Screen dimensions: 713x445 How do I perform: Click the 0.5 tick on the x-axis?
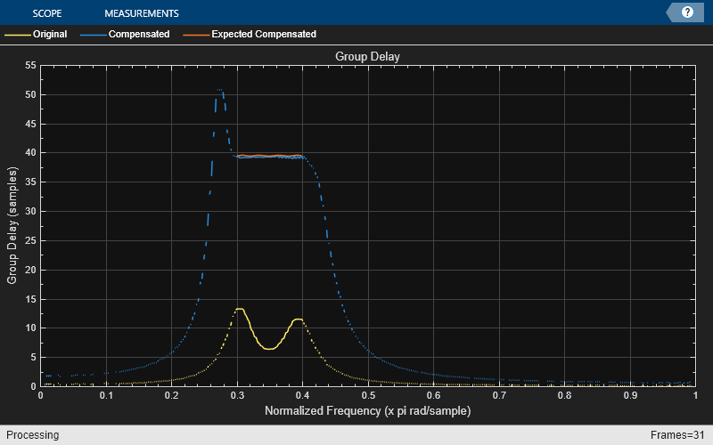368,395
